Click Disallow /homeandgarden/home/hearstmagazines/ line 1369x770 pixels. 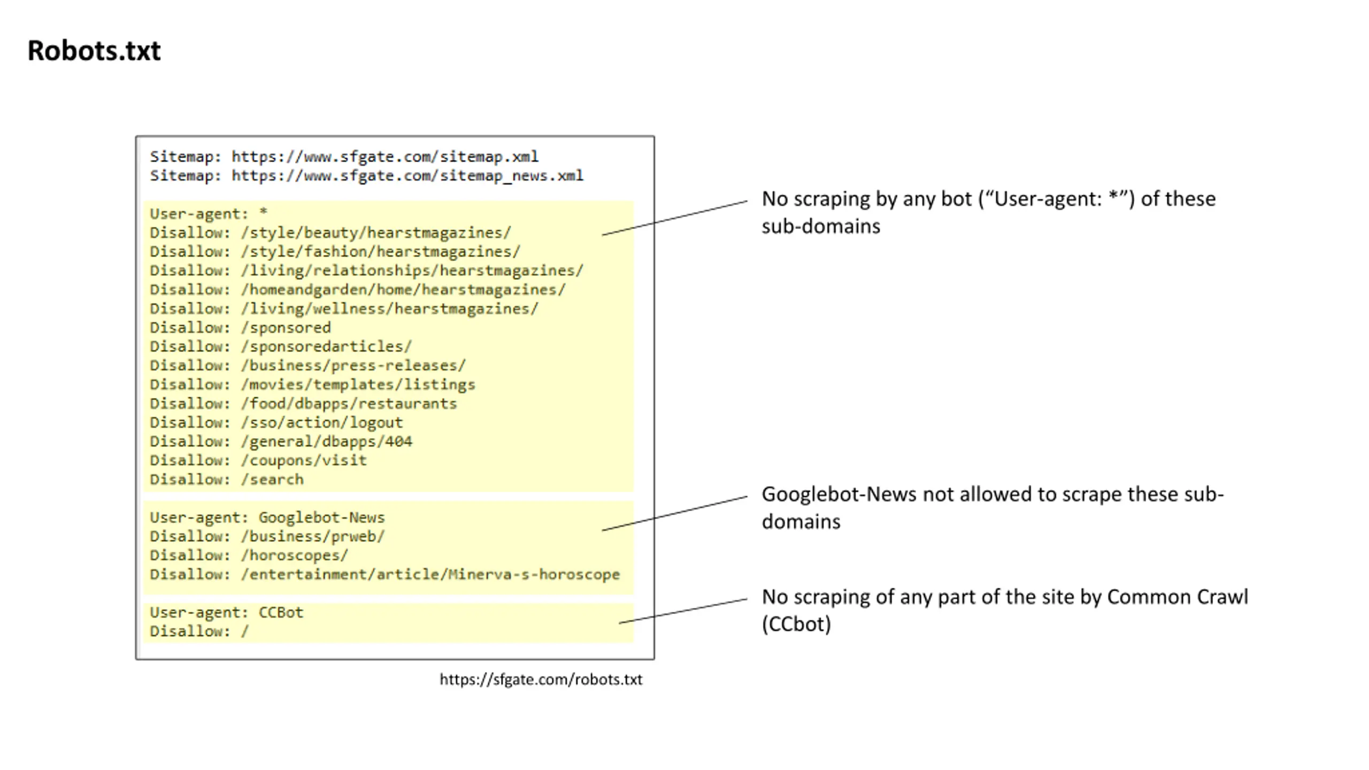pos(357,290)
